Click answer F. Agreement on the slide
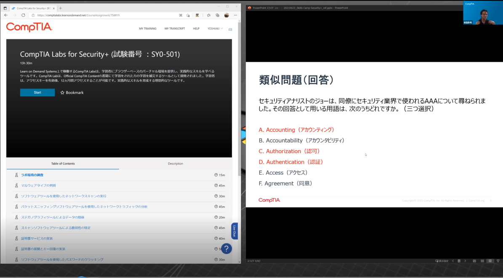503x278 pixels. [x=285, y=183]
